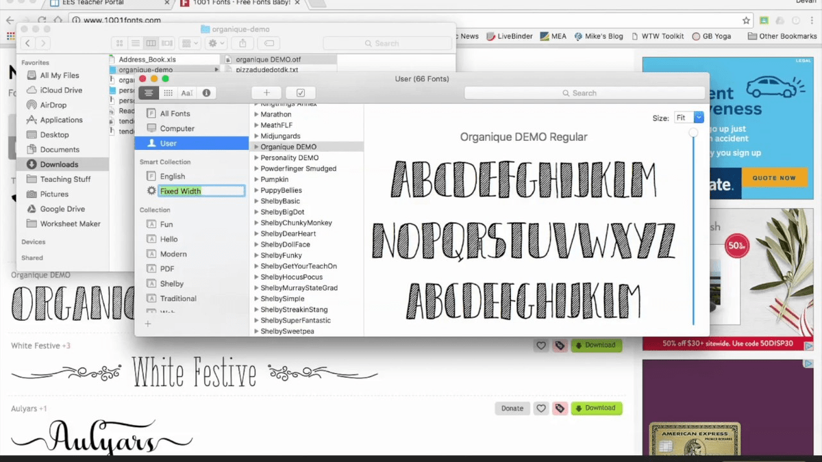This screenshot has height=462, width=822.
Task: Adjust the font preview size slider
Action: [693, 133]
